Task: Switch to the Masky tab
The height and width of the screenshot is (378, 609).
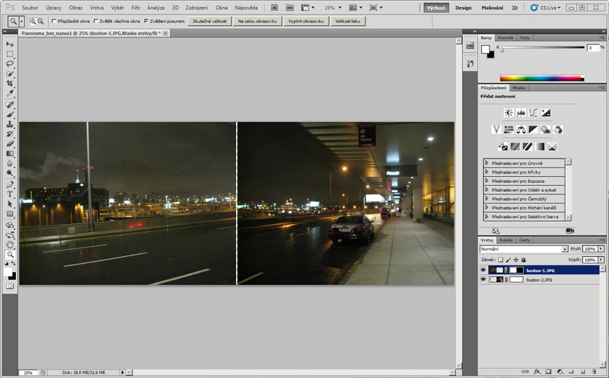Action: pyautogui.click(x=519, y=88)
